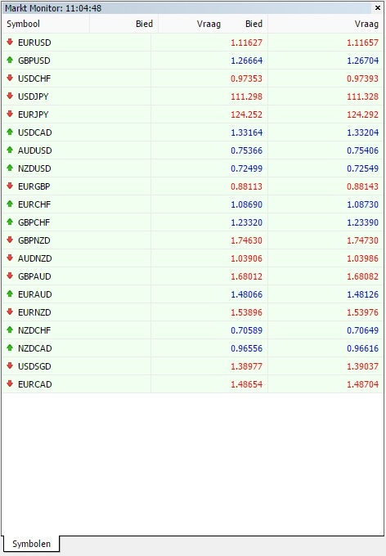Click the red down arrow next to GBPNZD

tap(10, 240)
